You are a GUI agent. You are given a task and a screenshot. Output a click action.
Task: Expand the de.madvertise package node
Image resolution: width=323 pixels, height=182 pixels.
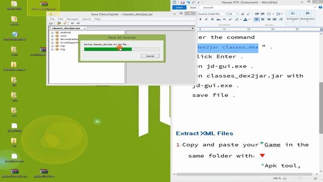(52, 39)
